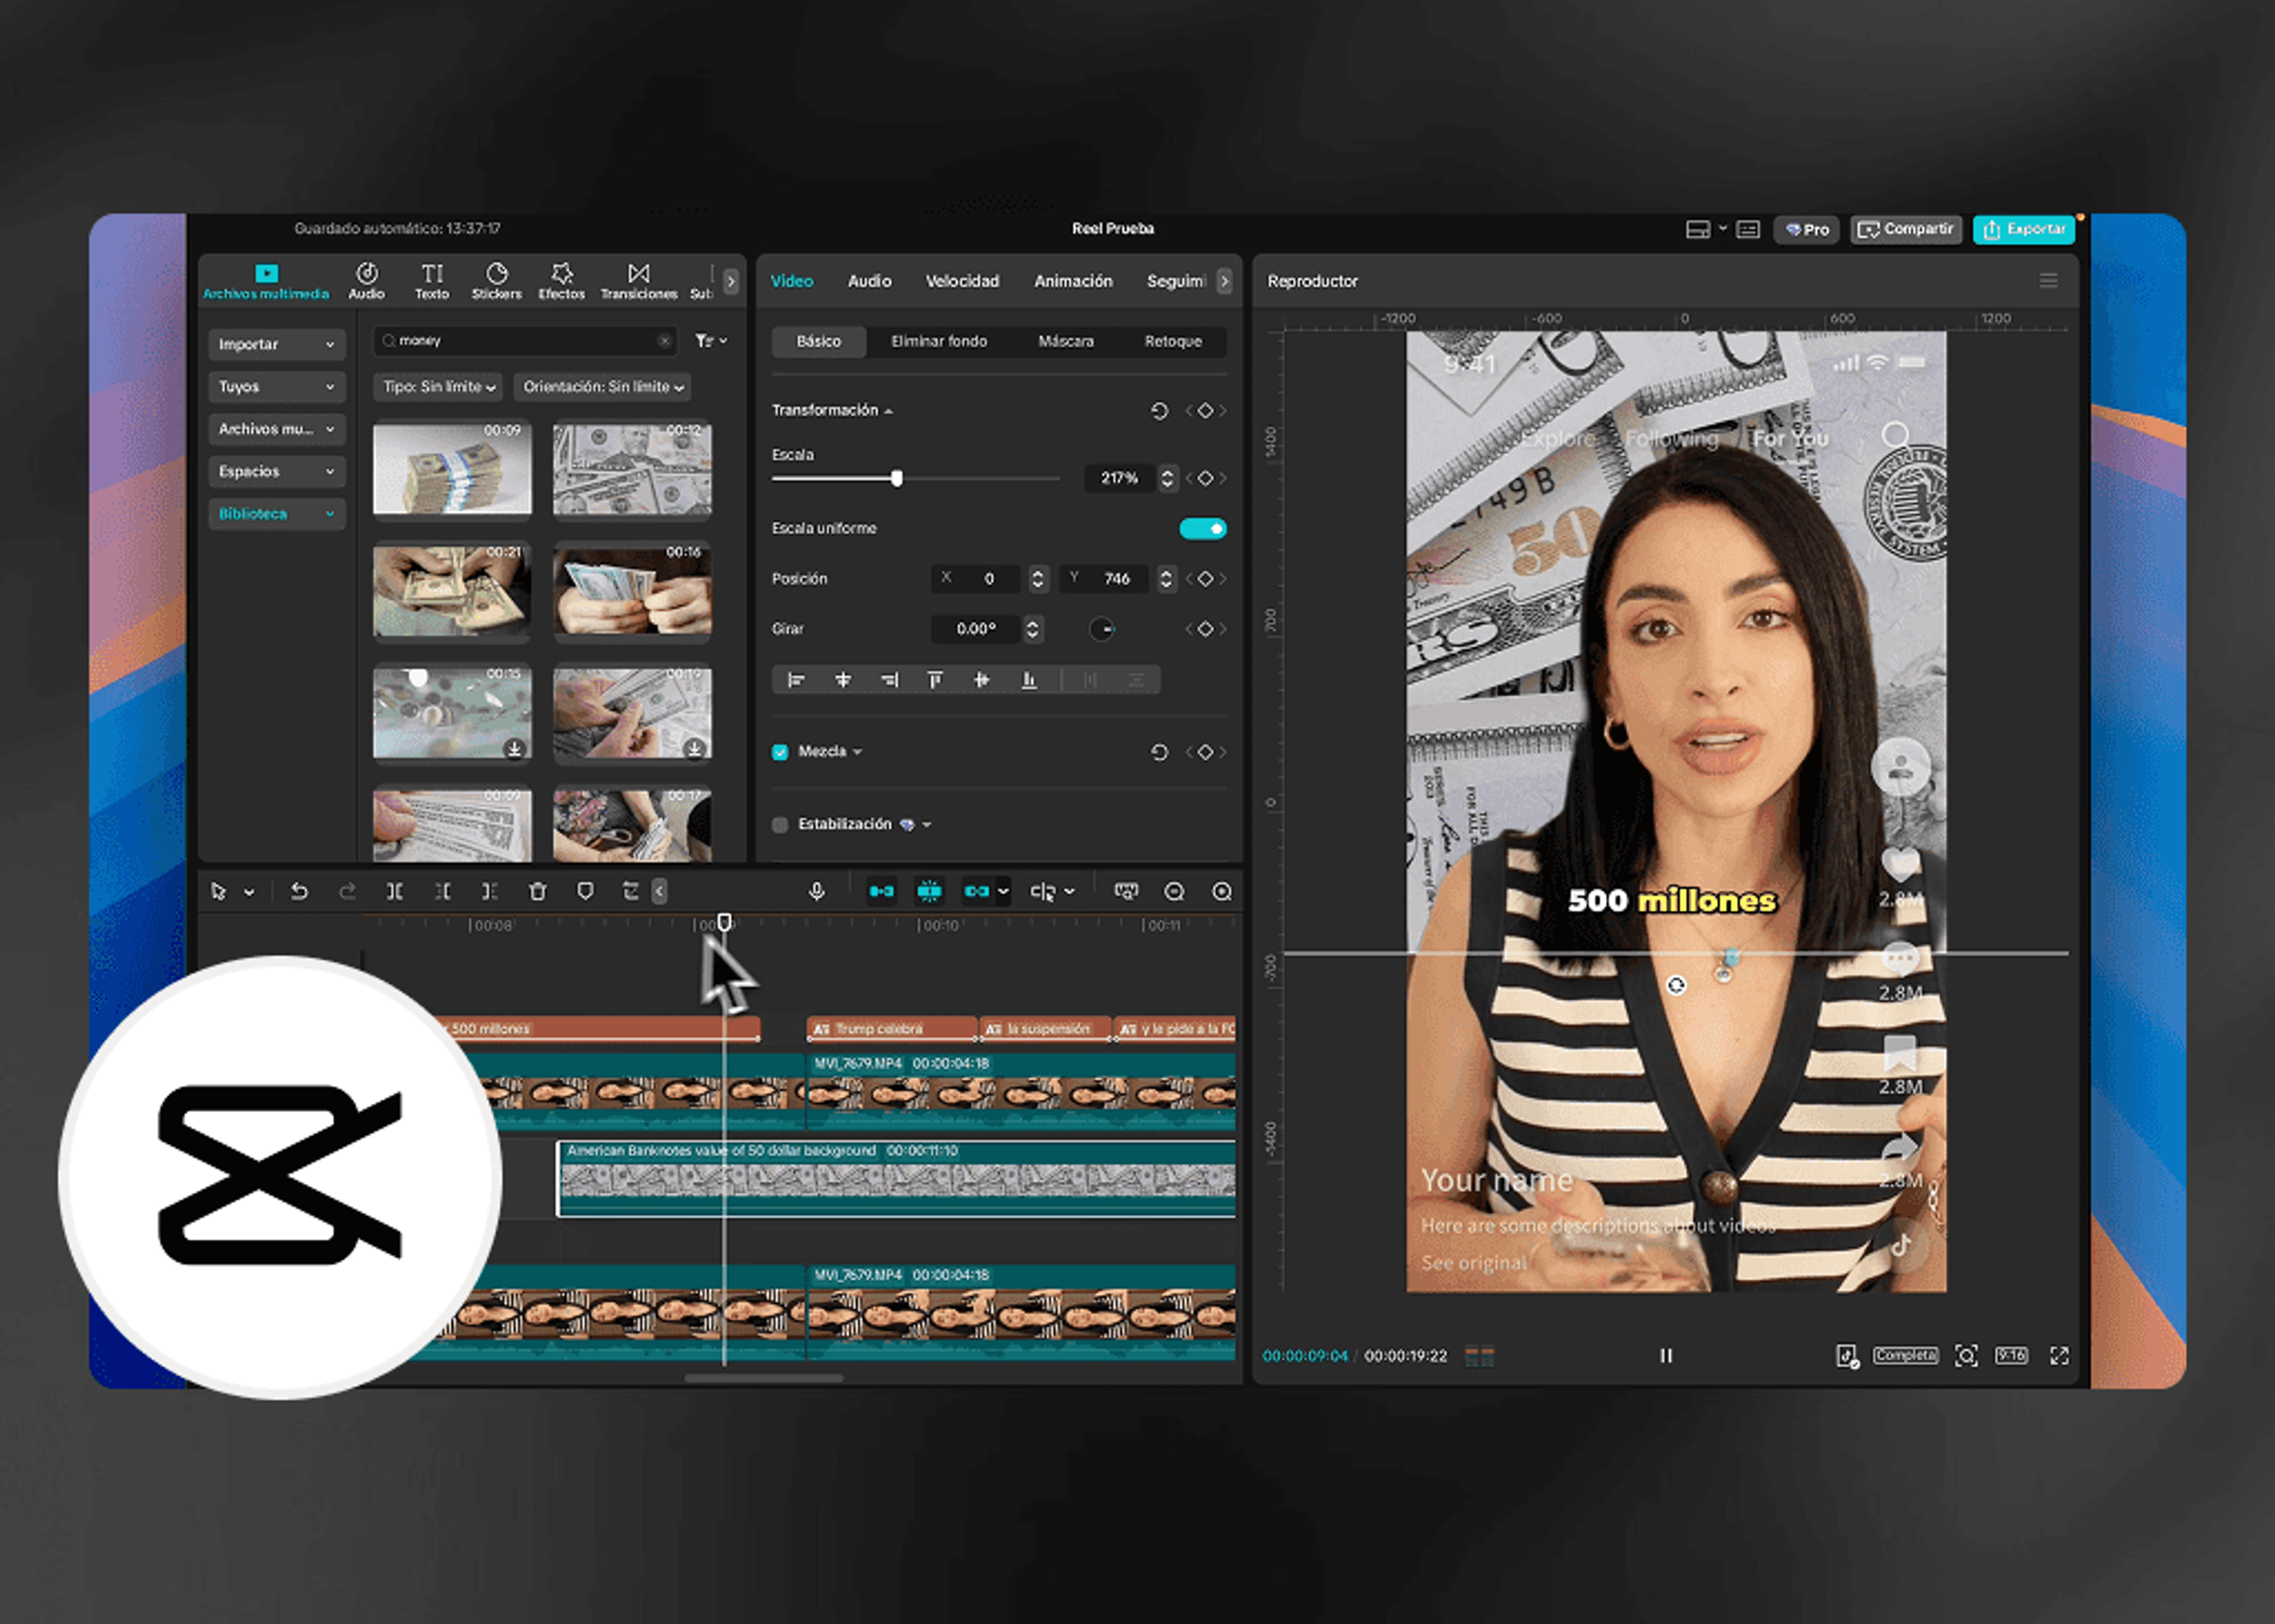Select the Máscara tab
The image size is (2275, 1624).
tap(1066, 342)
